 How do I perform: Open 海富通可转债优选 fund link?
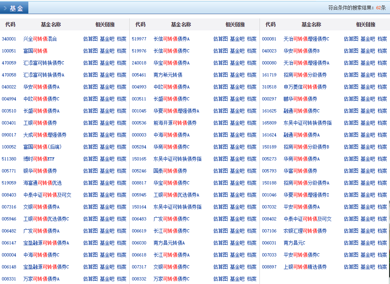43,183
